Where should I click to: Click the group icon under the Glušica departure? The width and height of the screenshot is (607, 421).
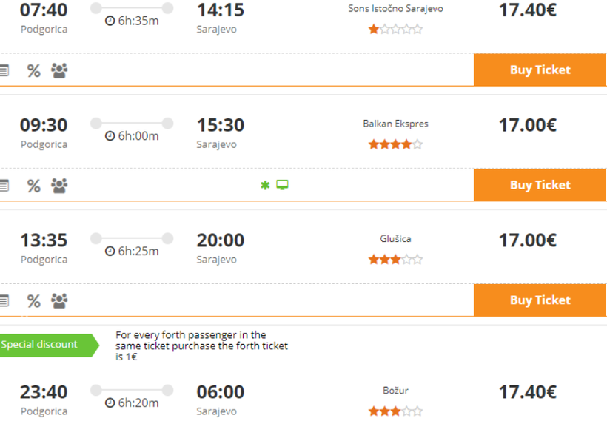[x=59, y=300]
